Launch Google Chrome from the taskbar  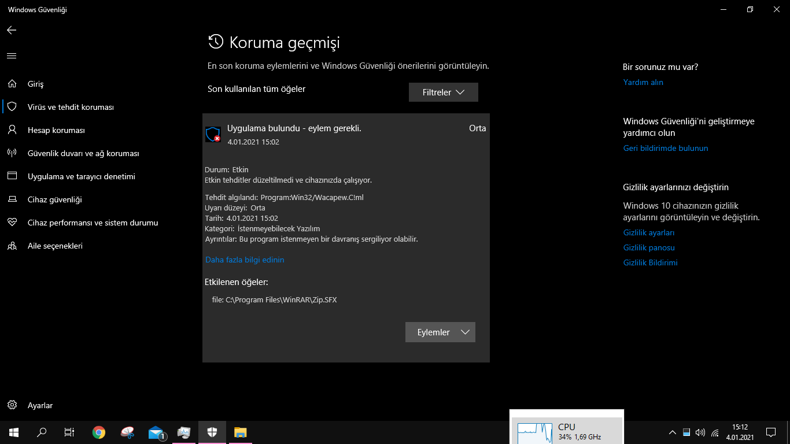coord(99,432)
